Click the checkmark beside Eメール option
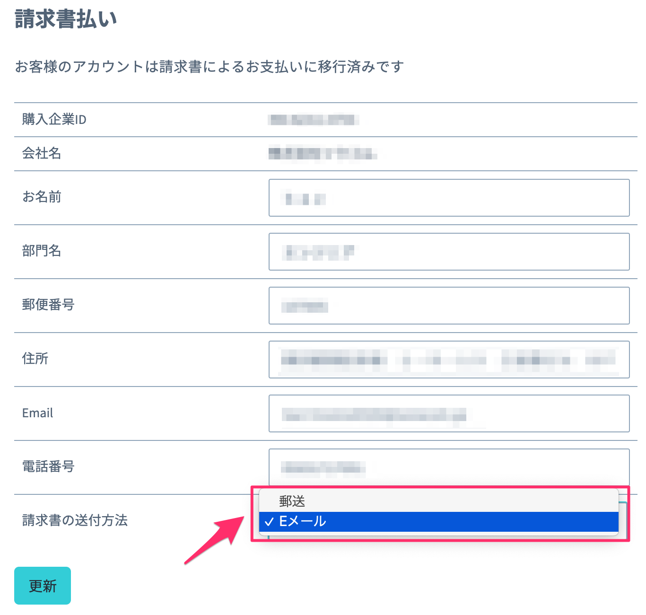 point(270,522)
